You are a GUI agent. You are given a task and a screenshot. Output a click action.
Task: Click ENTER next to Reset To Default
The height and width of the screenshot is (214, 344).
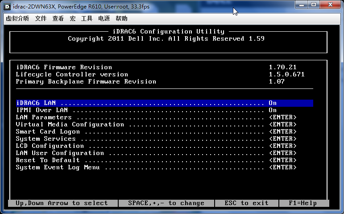coord(283,160)
